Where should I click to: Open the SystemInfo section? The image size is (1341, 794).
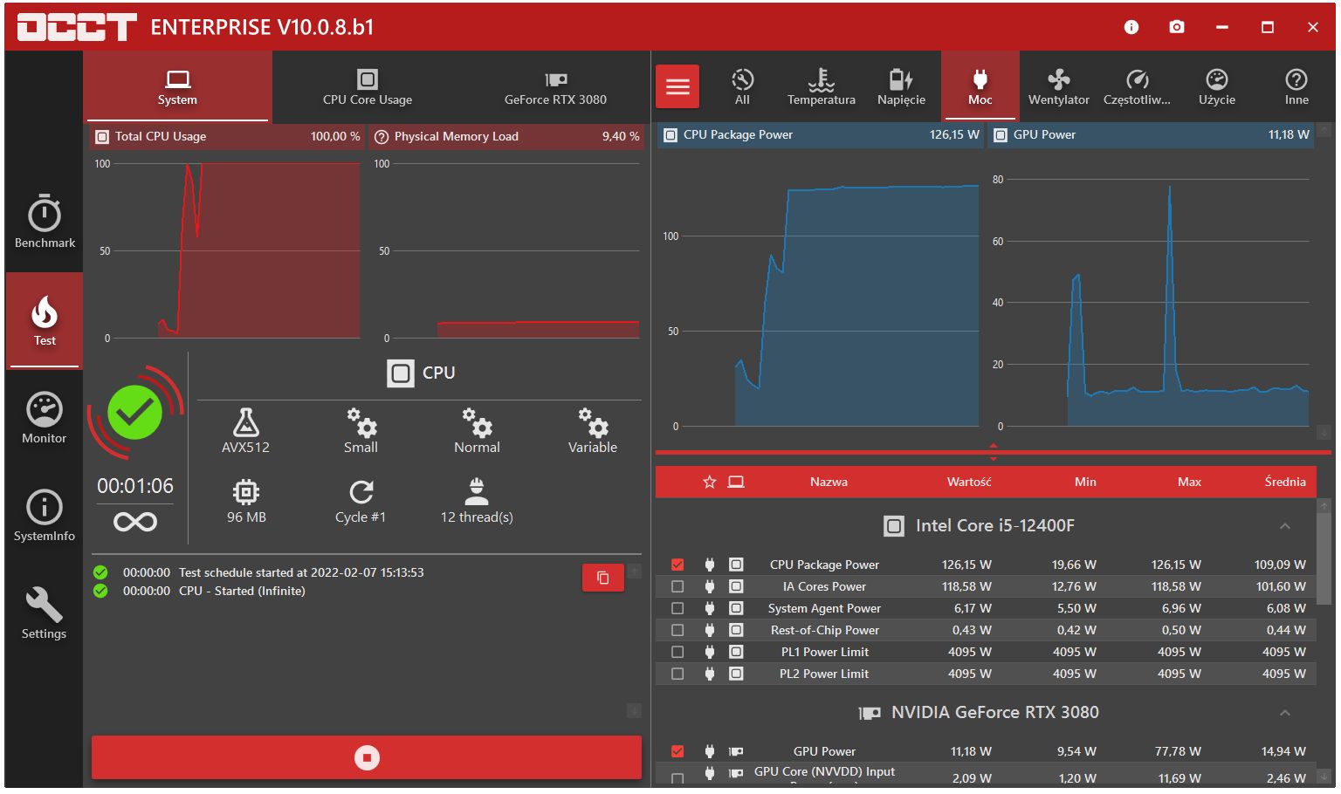coord(45,516)
